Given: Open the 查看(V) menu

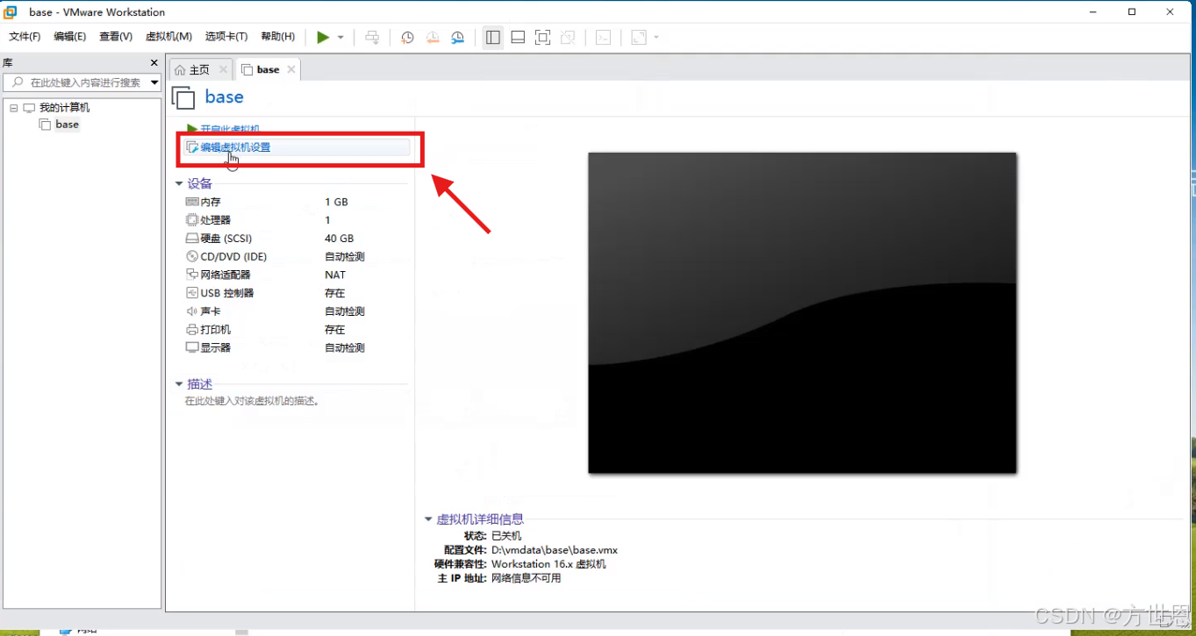Looking at the screenshot, I should (116, 37).
